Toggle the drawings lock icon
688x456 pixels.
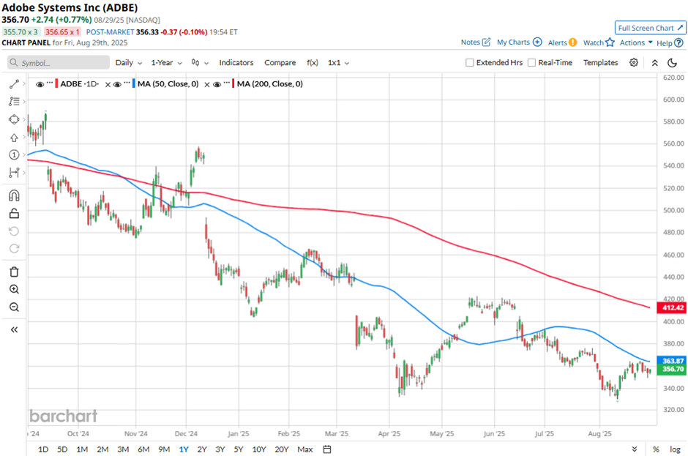coord(14,213)
